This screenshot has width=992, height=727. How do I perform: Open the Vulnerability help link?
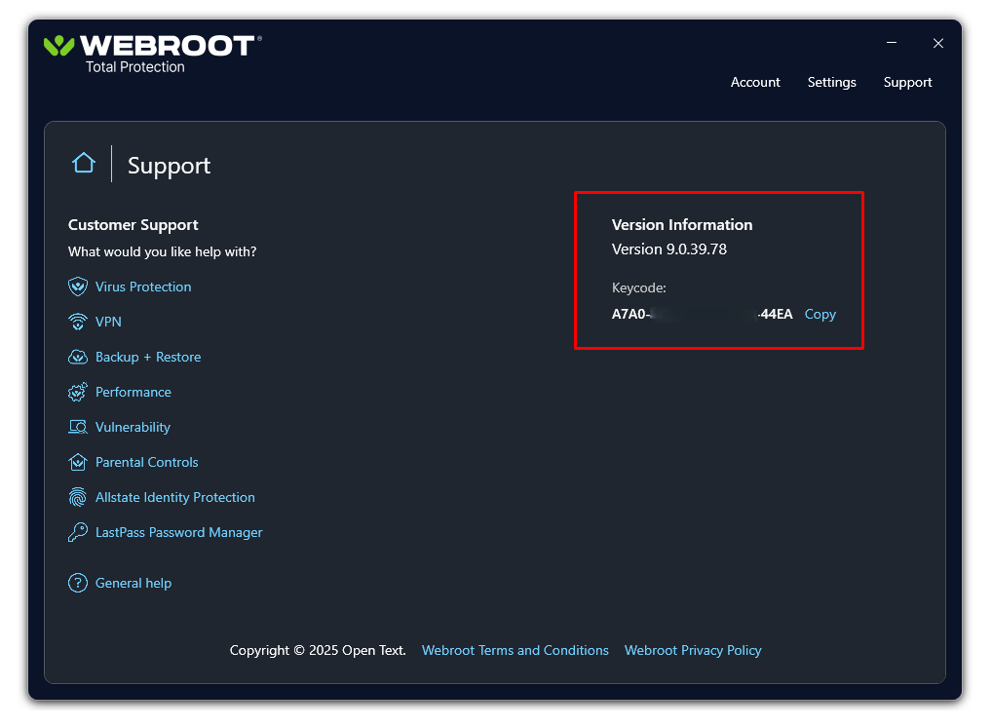133,427
